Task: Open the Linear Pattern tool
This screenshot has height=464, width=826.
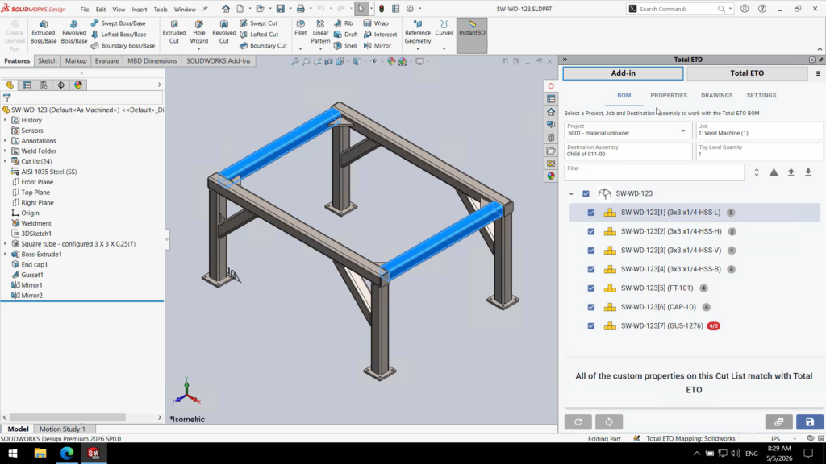Action: [x=320, y=32]
